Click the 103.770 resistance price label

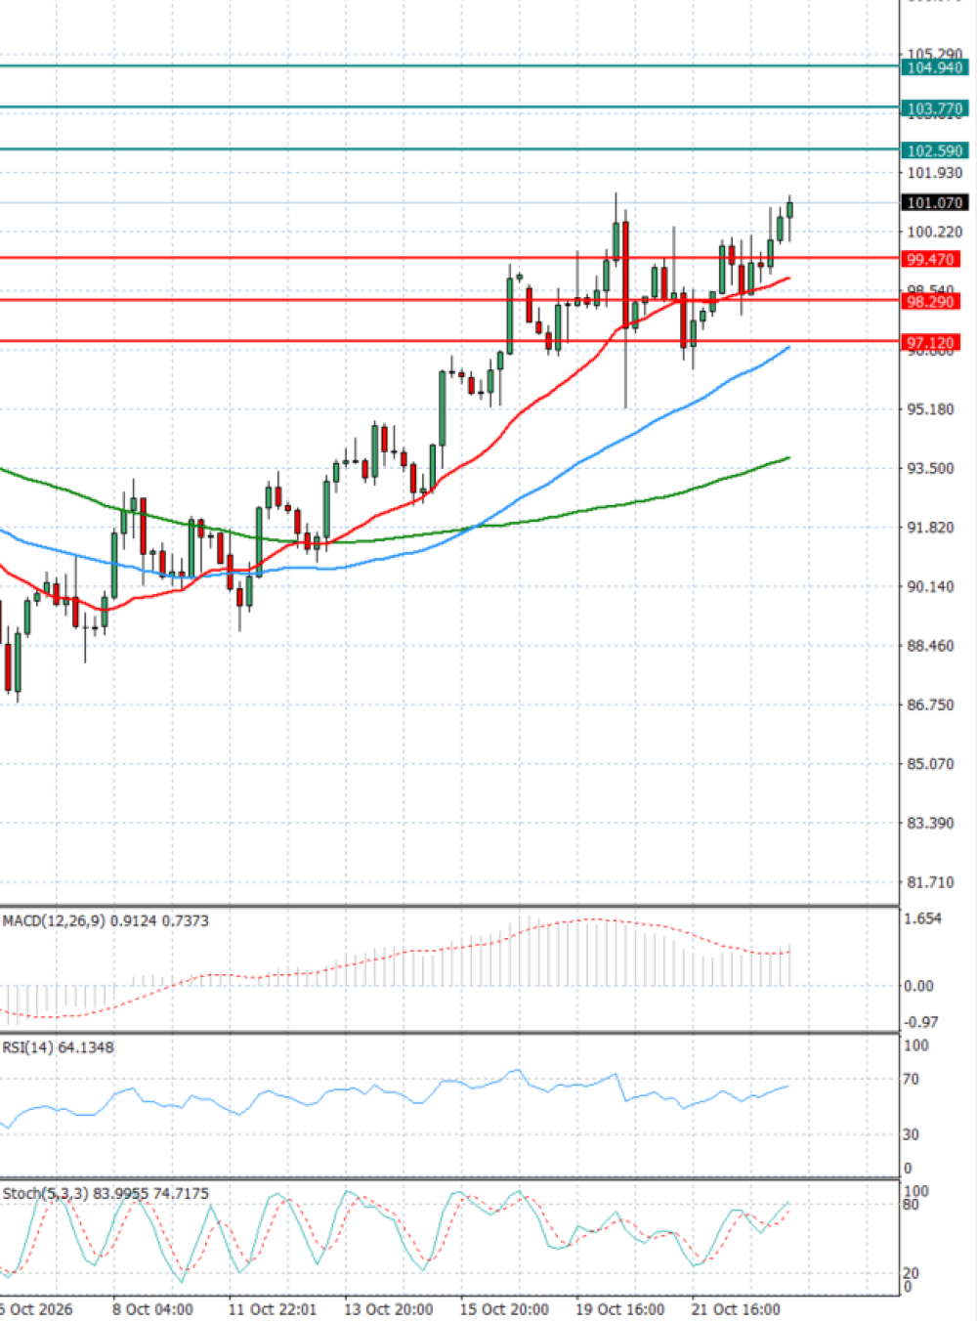click(935, 108)
